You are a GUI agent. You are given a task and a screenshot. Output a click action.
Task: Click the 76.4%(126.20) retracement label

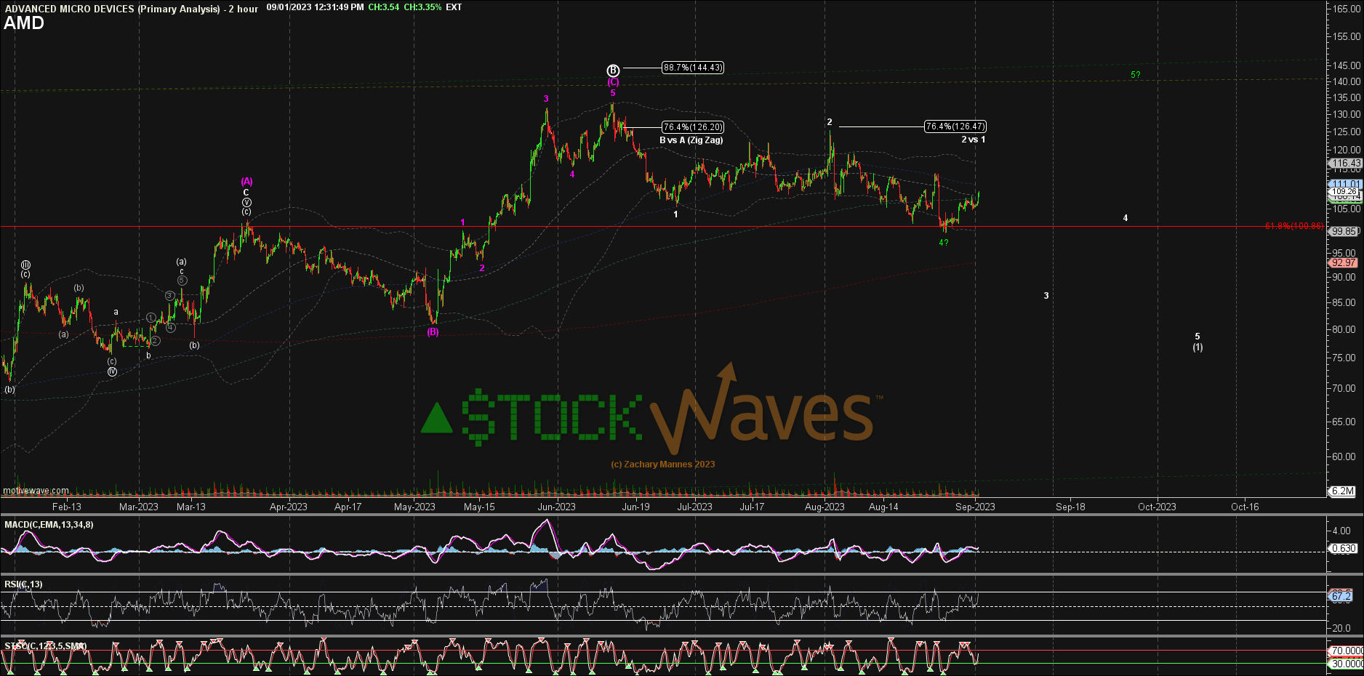pos(691,126)
